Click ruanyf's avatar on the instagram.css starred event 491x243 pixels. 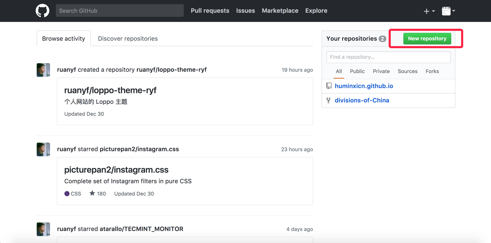[x=43, y=149]
